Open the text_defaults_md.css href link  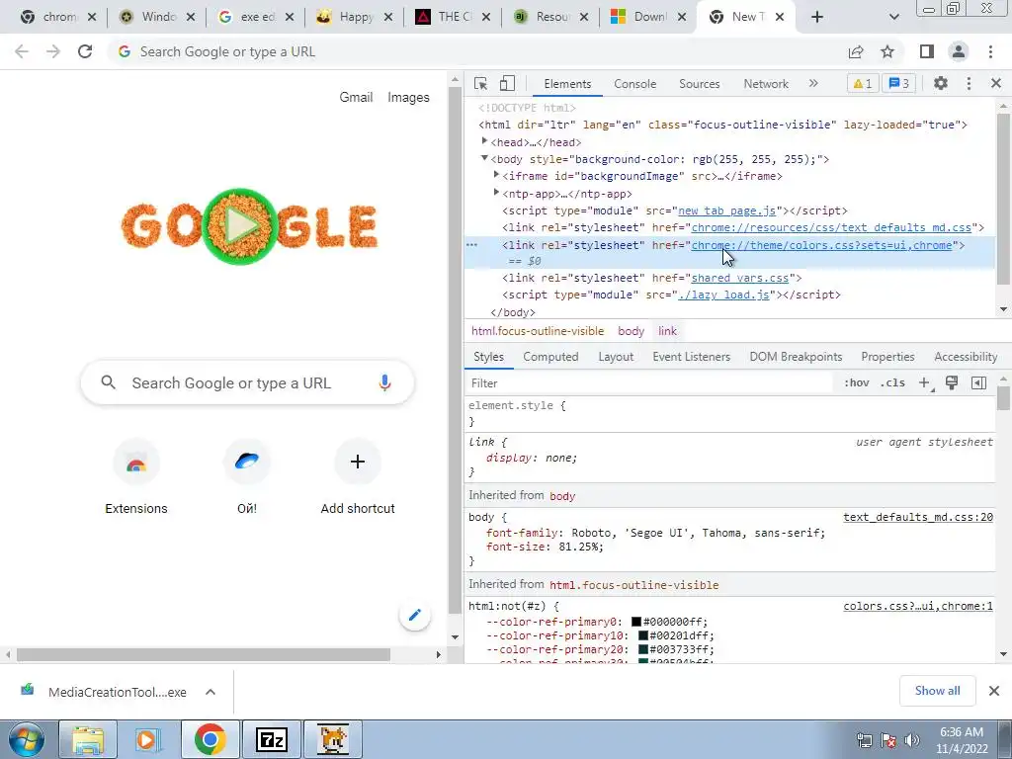[x=831, y=227]
